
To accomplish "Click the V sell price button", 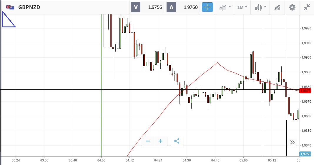I will coord(148,7).
